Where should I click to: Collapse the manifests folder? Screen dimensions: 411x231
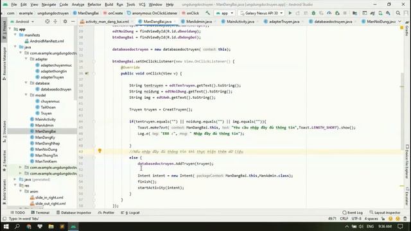click(15, 35)
